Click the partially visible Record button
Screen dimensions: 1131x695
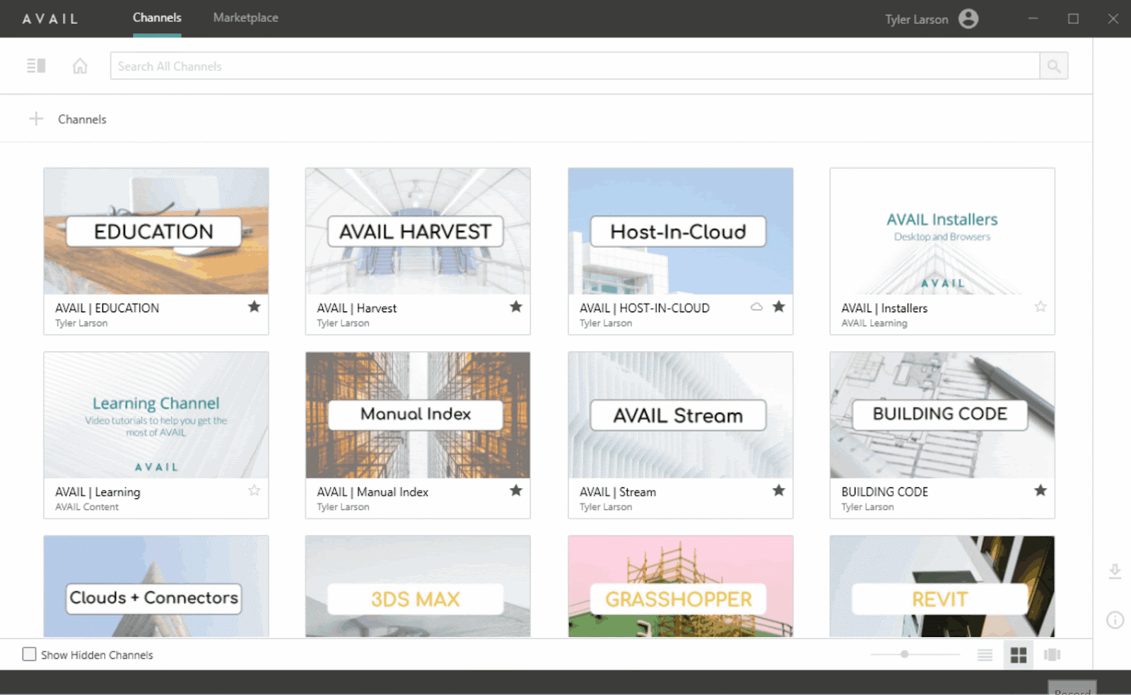[1072, 688]
